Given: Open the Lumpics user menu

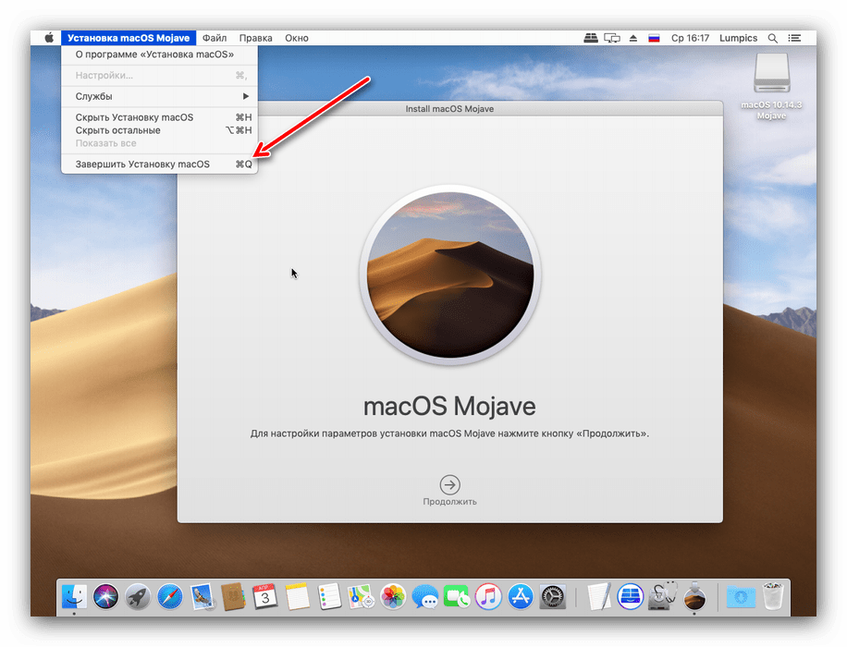Looking at the screenshot, I should (x=738, y=38).
